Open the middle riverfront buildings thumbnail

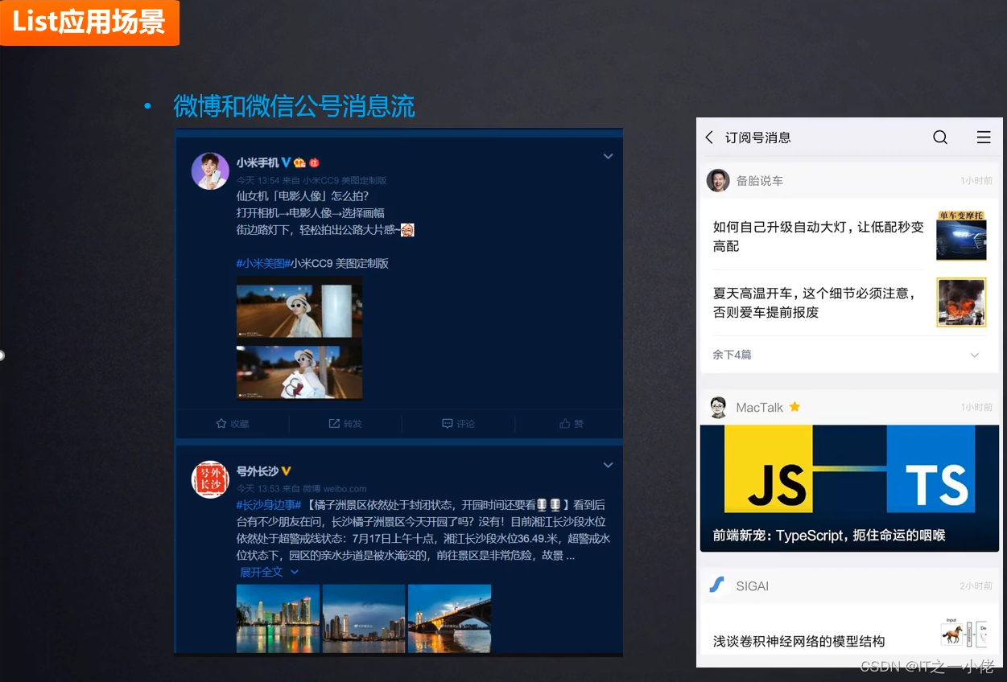pyautogui.click(x=364, y=618)
